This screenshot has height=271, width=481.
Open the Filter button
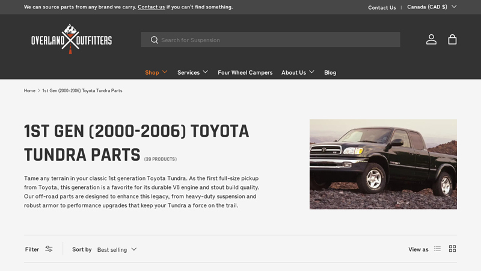(38, 249)
